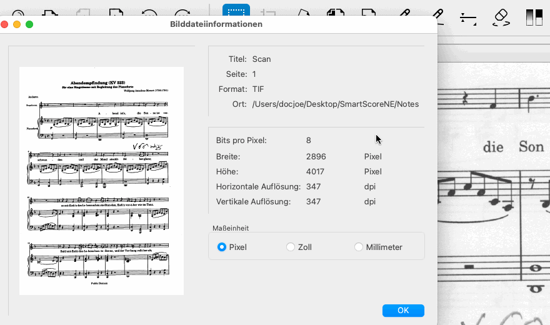
Task: Select the rectangular marquee selection tool
Action: point(236,12)
